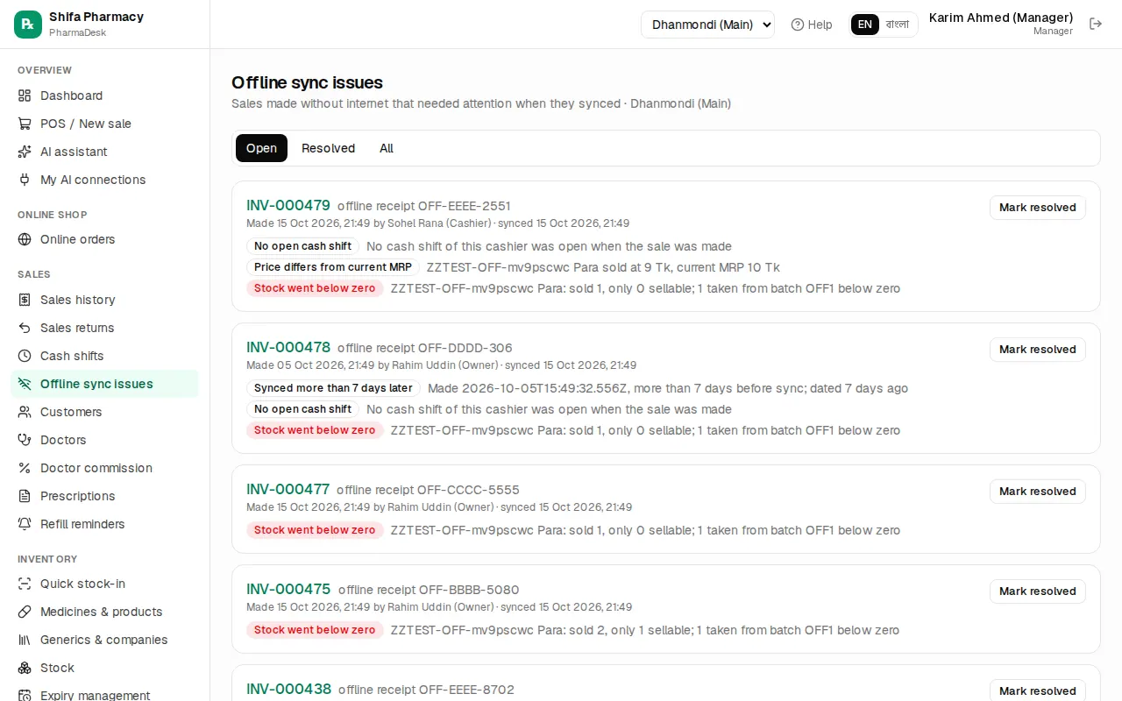Open invoice INV-000438

(288, 689)
